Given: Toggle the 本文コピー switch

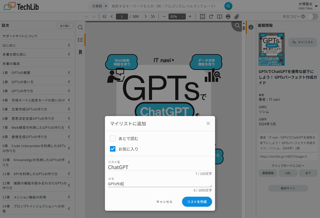Looking at the screenshot, I should tap(312, 16).
